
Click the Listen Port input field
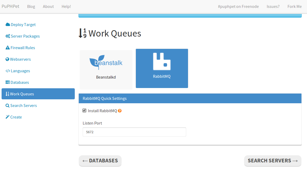click(x=134, y=132)
